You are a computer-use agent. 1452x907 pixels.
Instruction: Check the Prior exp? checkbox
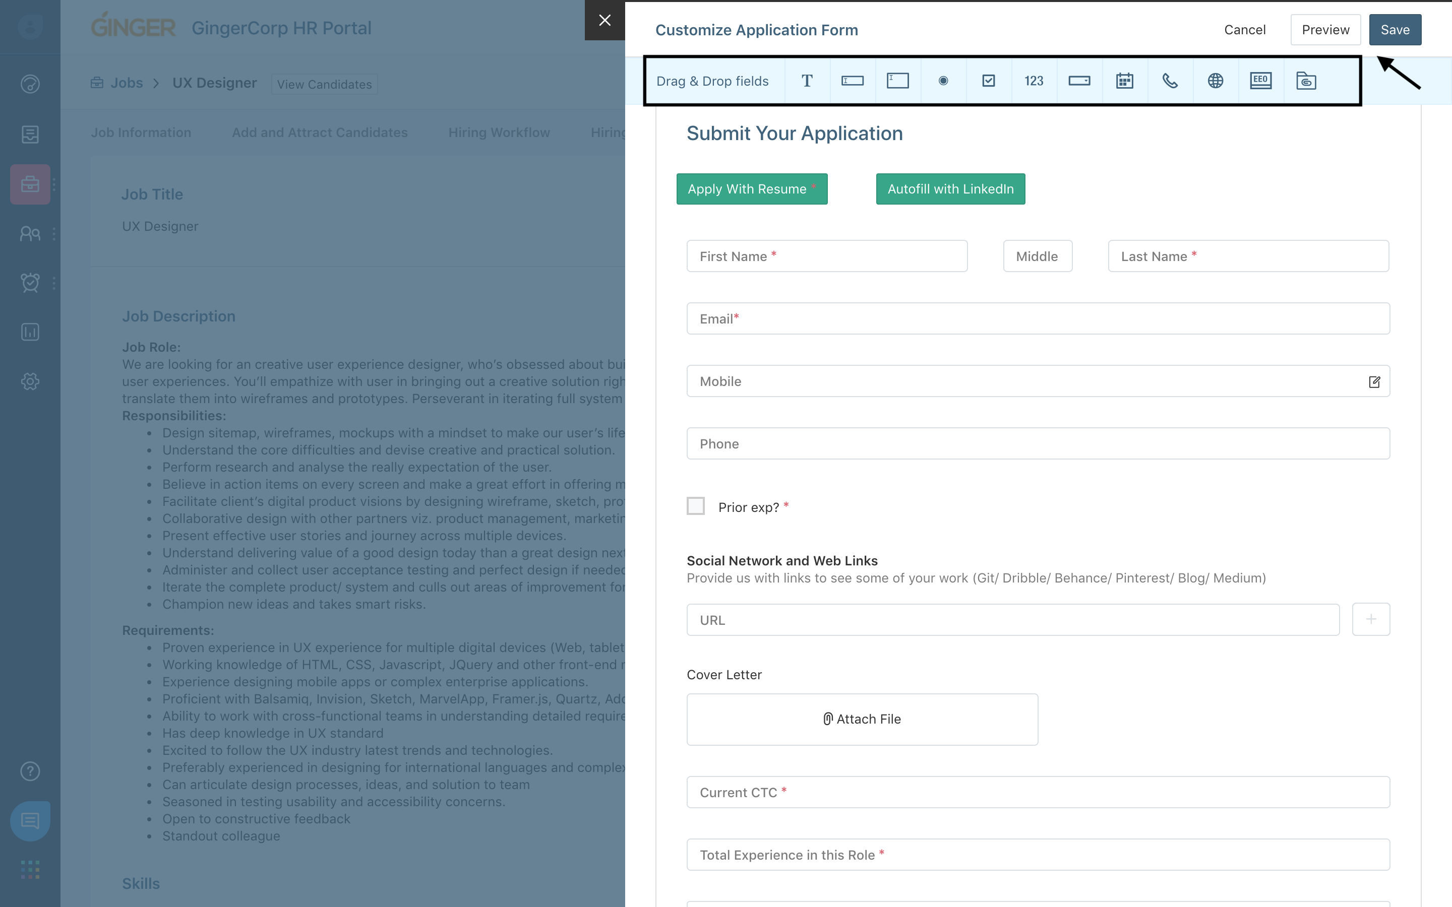695,506
